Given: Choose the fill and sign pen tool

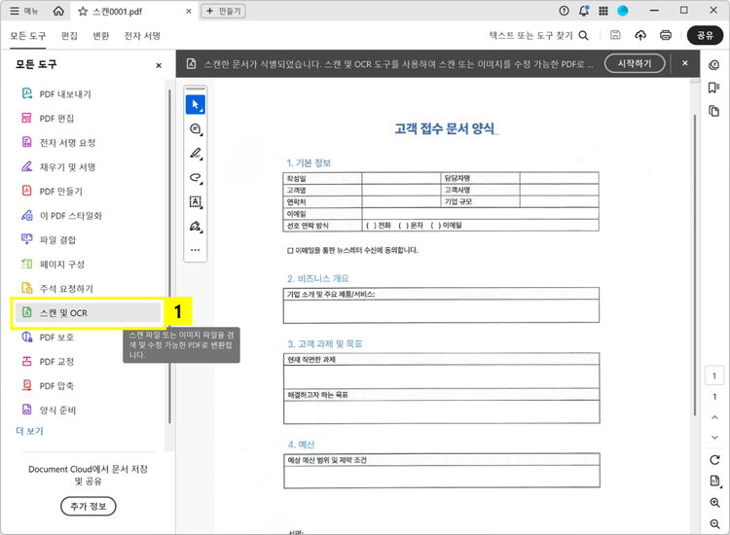Looking at the screenshot, I should (x=196, y=226).
